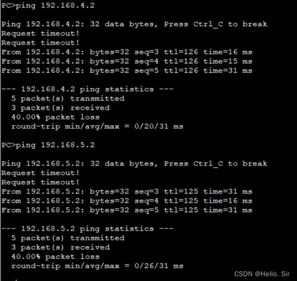The width and height of the screenshot is (297, 281).
Task: Click the seq=4 ttl=126 time=15 ms line
Action: [x=127, y=61]
